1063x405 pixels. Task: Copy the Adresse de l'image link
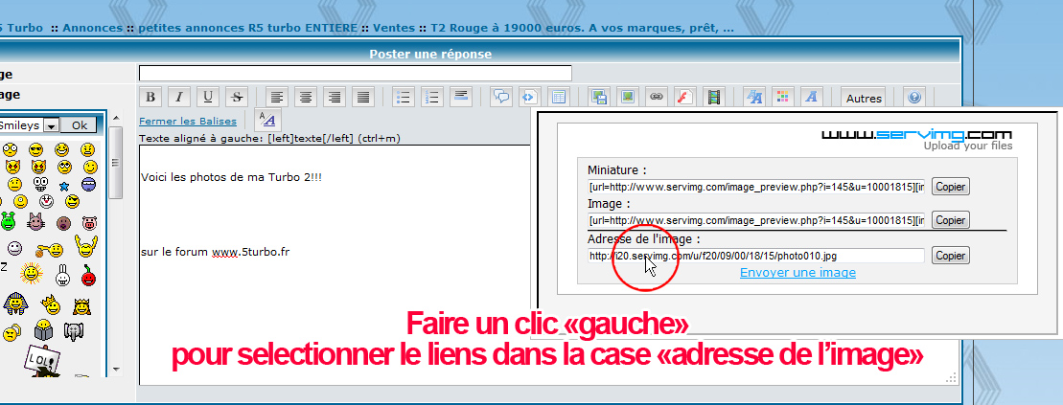tap(950, 256)
